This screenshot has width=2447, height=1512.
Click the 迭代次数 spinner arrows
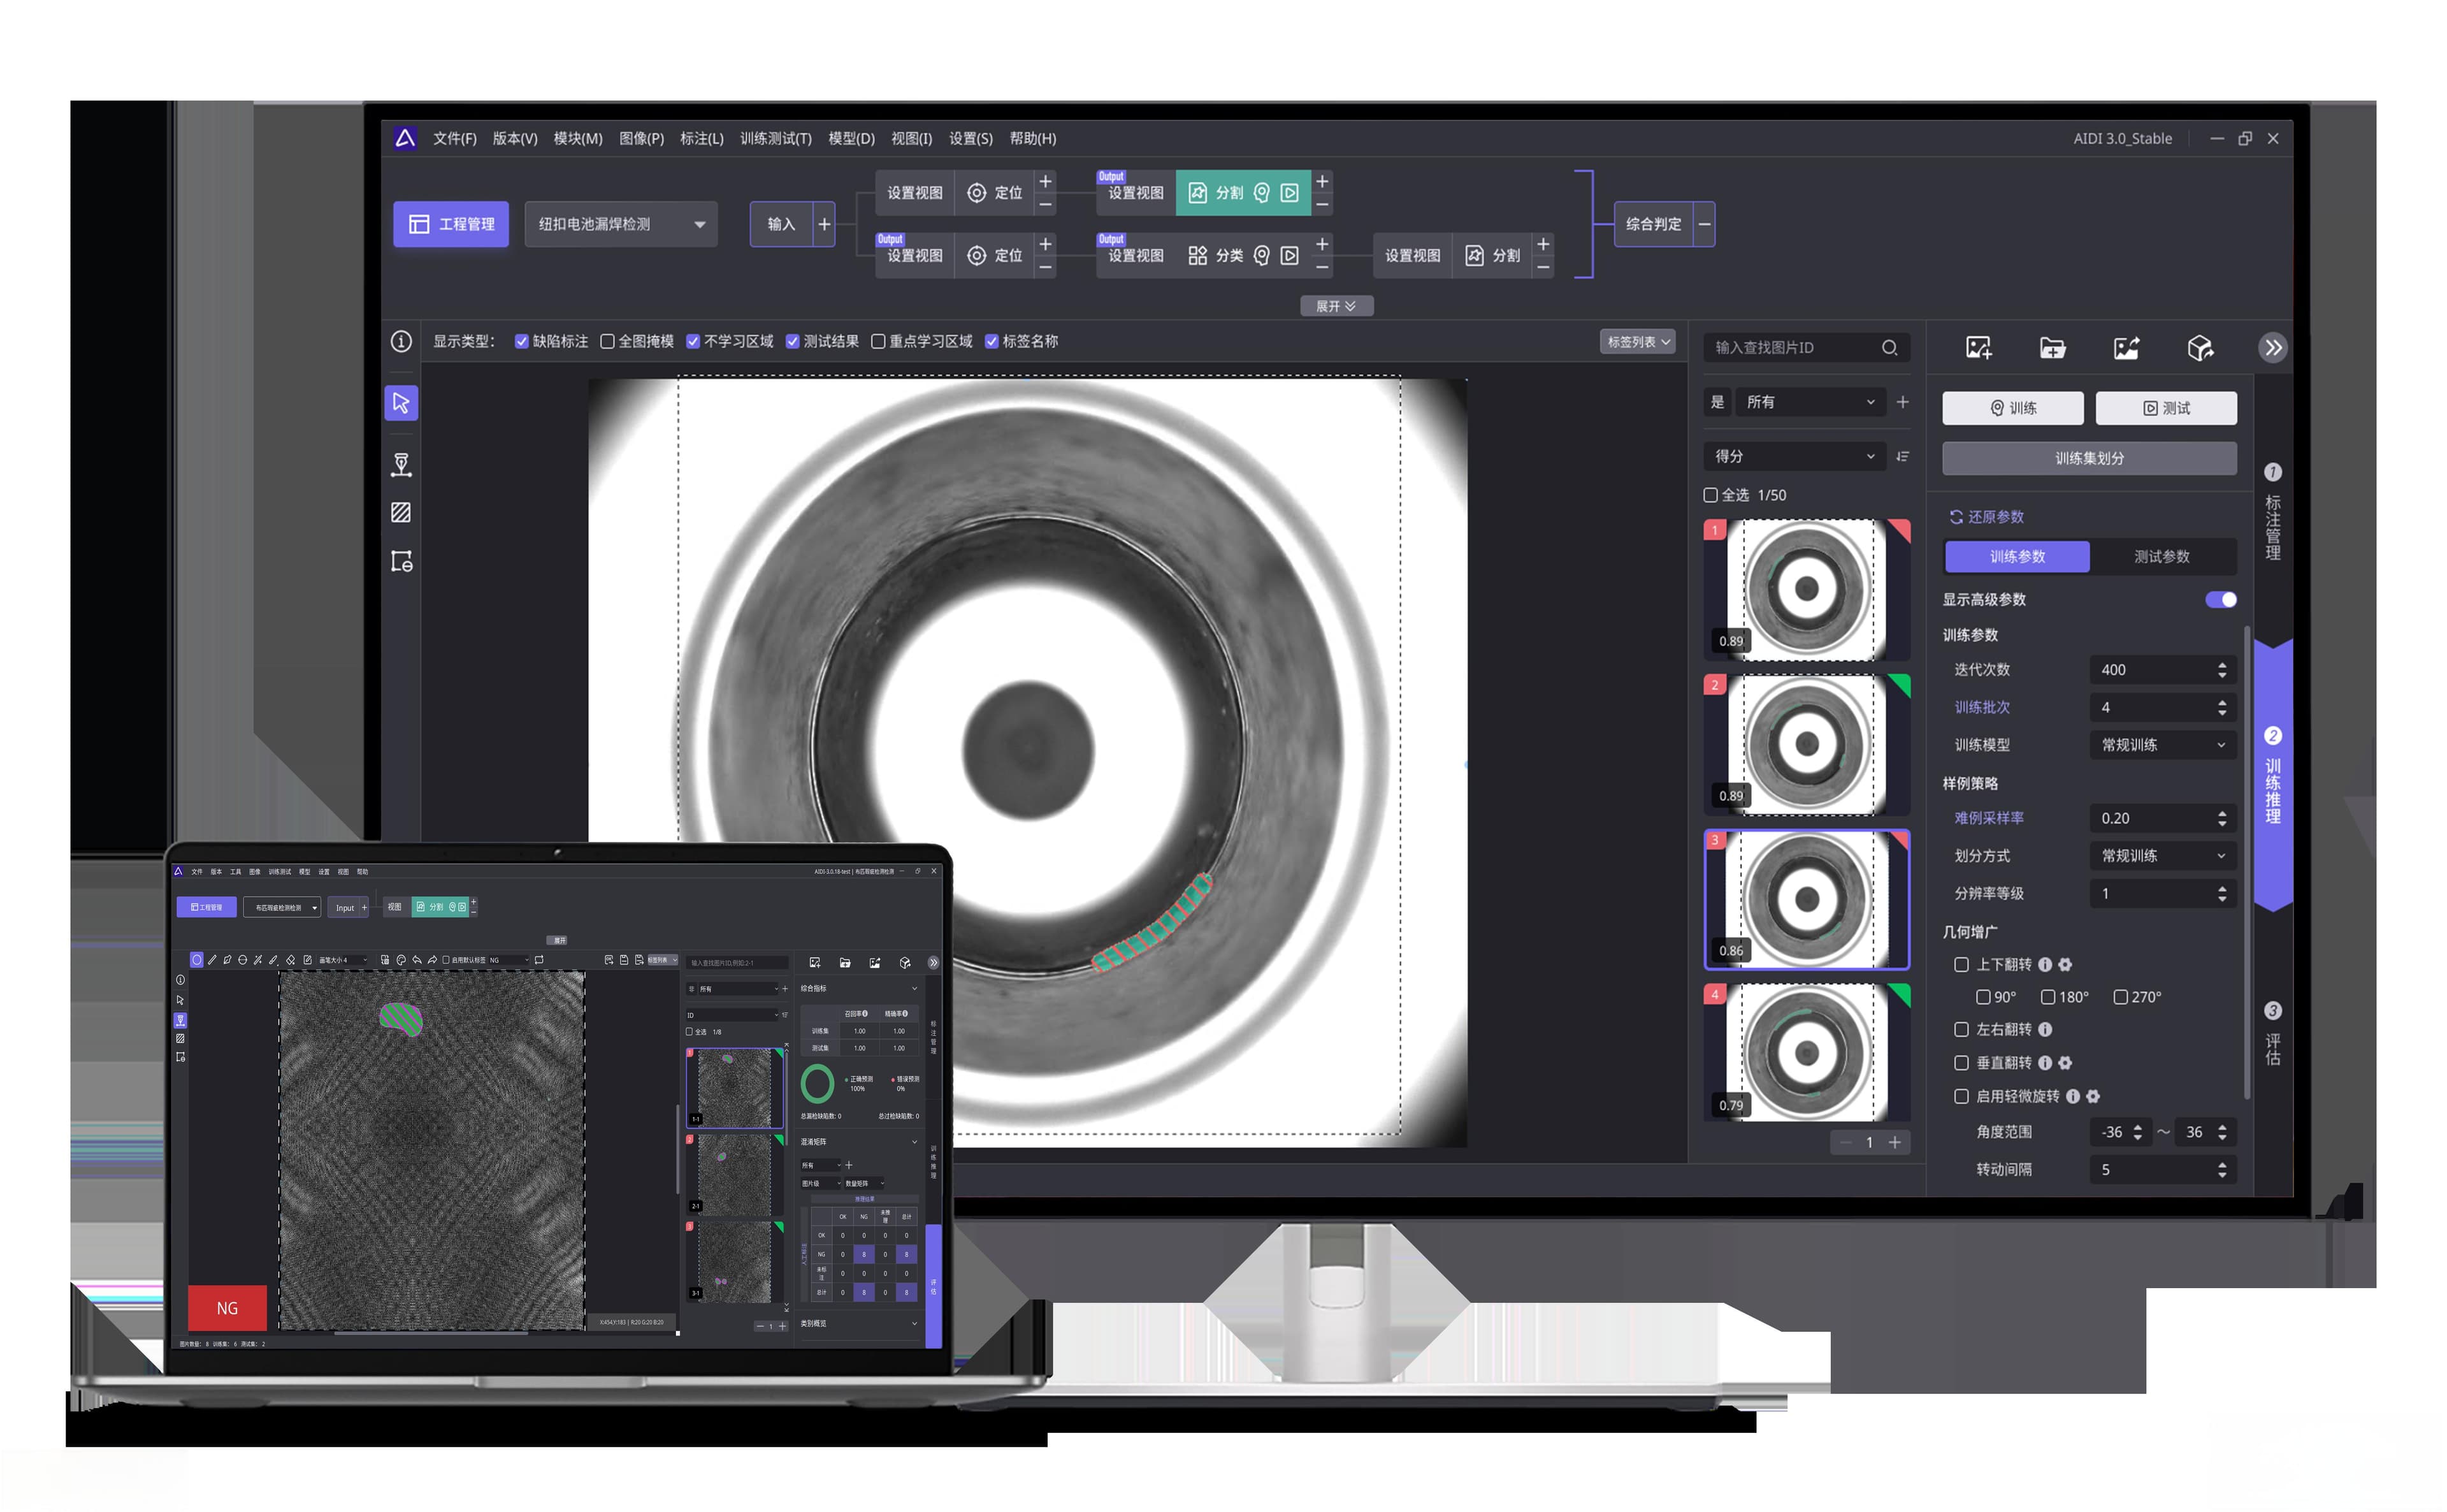point(2221,670)
